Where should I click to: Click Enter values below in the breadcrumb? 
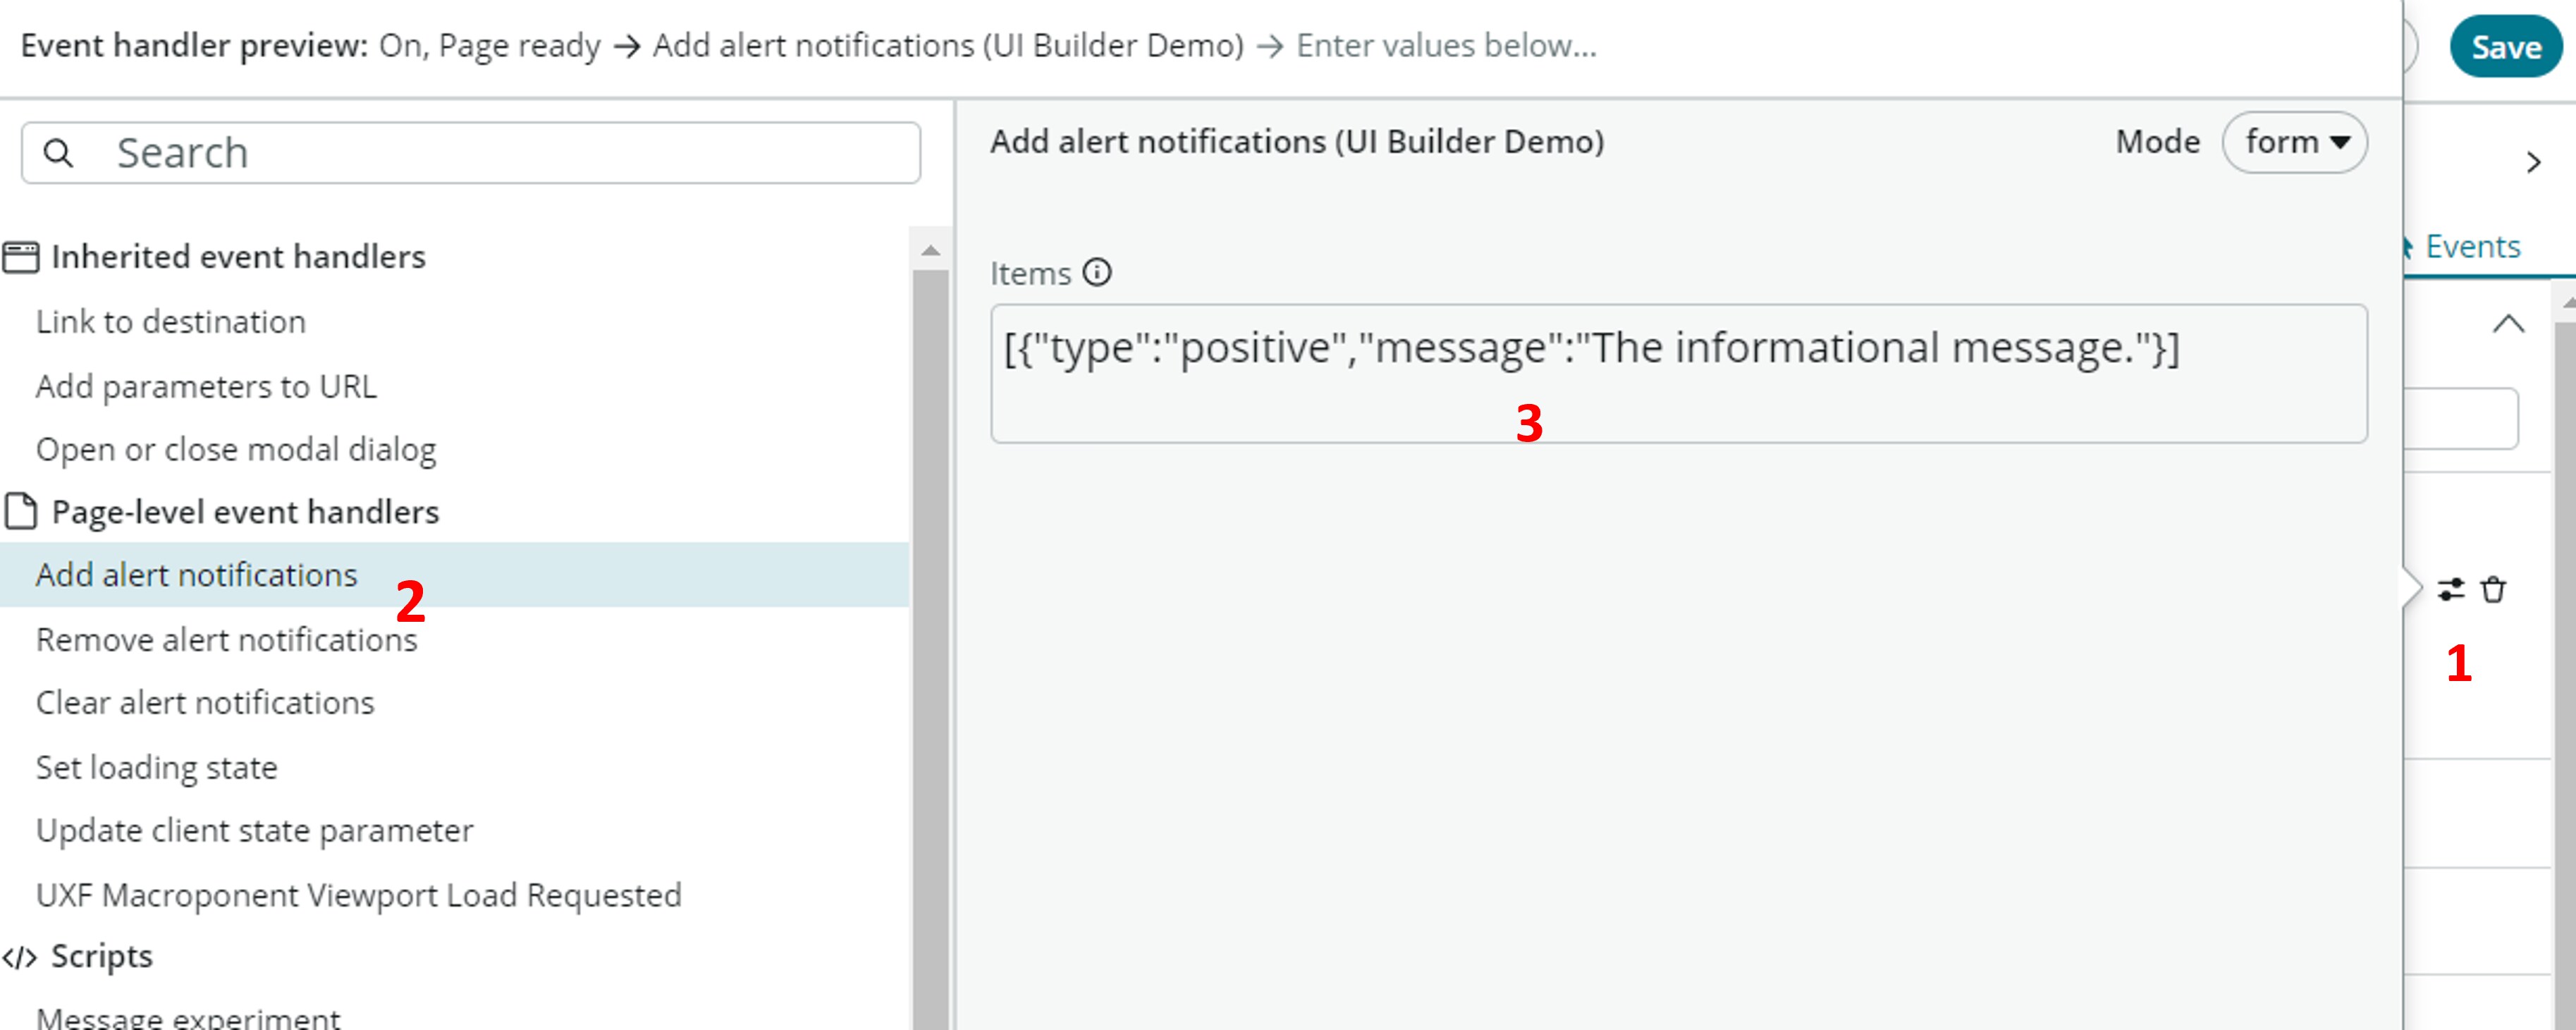tap(1447, 45)
